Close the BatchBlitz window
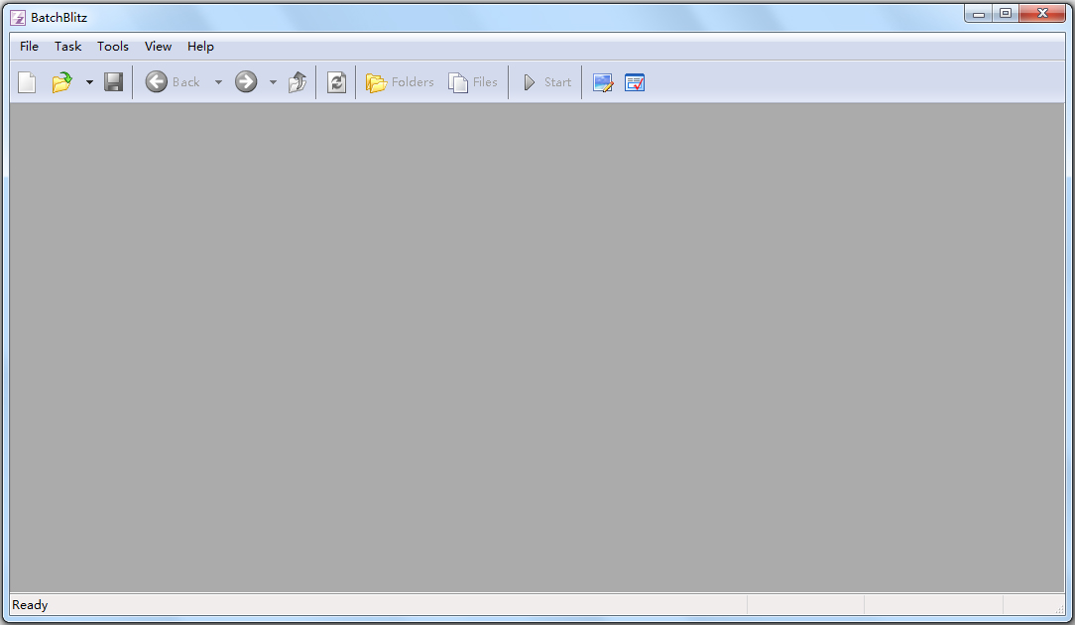 [1042, 14]
